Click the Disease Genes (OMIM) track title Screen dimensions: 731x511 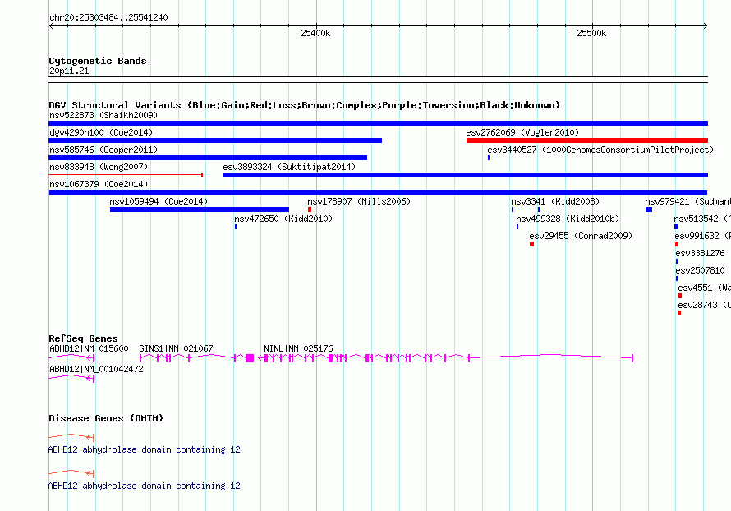pos(106,418)
